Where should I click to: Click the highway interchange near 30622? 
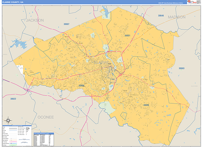click(x=28, y=90)
